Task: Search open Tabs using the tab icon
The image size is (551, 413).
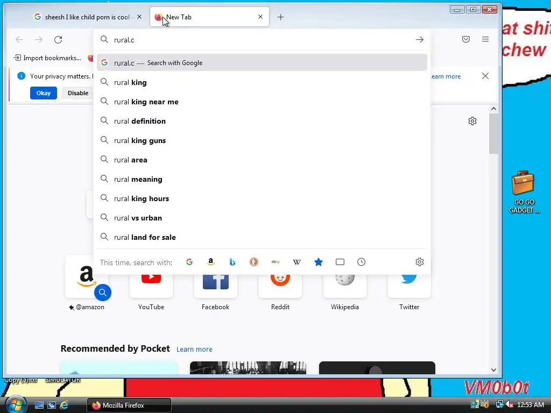Action: pos(340,262)
